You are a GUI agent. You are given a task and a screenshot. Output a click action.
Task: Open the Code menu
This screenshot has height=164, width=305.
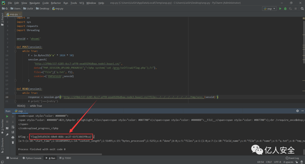point(45,3)
